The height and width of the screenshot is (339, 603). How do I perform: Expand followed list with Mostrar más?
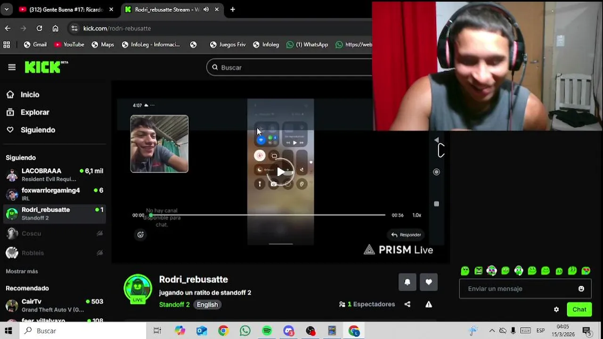tap(22, 271)
